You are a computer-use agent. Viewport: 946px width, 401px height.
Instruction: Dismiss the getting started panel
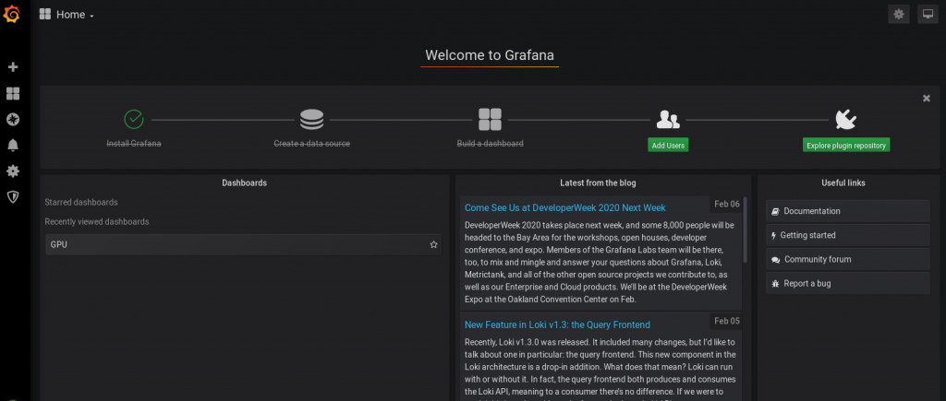(927, 98)
